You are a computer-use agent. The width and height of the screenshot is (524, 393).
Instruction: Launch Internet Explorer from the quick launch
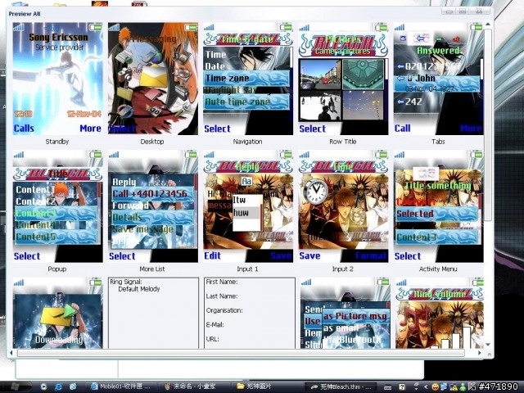click(x=58, y=387)
